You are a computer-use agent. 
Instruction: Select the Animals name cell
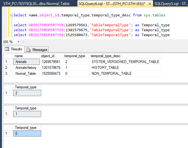point(26,62)
